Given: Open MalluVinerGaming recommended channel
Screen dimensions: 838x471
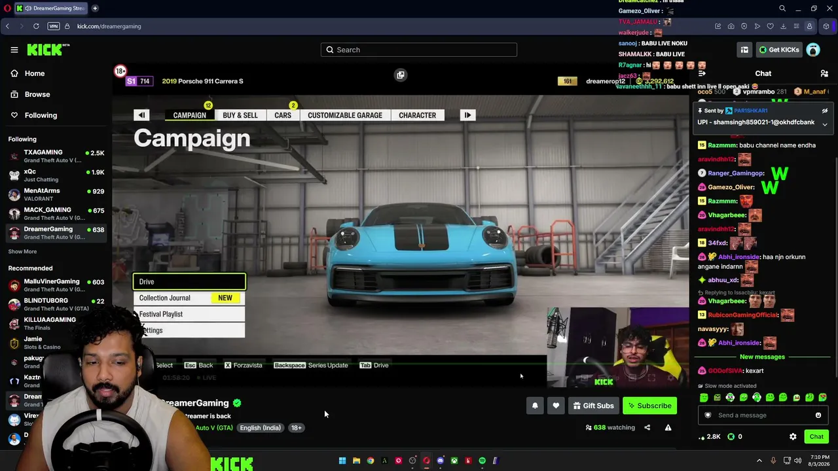Looking at the screenshot, I should click(x=56, y=285).
